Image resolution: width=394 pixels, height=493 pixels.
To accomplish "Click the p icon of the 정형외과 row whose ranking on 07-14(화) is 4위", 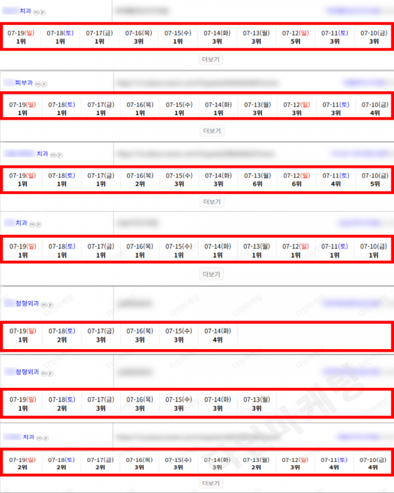I will coord(51,304).
